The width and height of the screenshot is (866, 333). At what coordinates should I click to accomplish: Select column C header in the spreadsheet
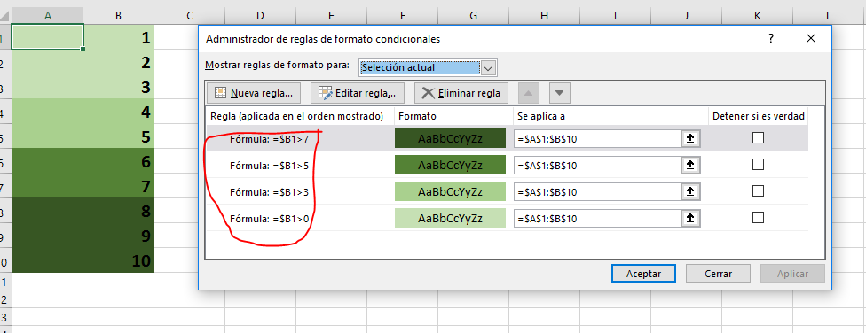190,16
